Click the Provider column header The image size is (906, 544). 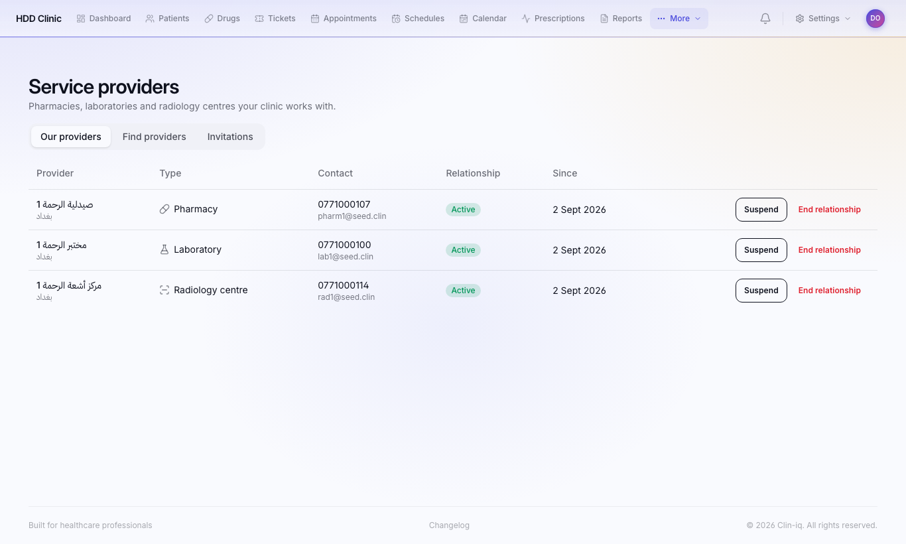(x=55, y=173)
